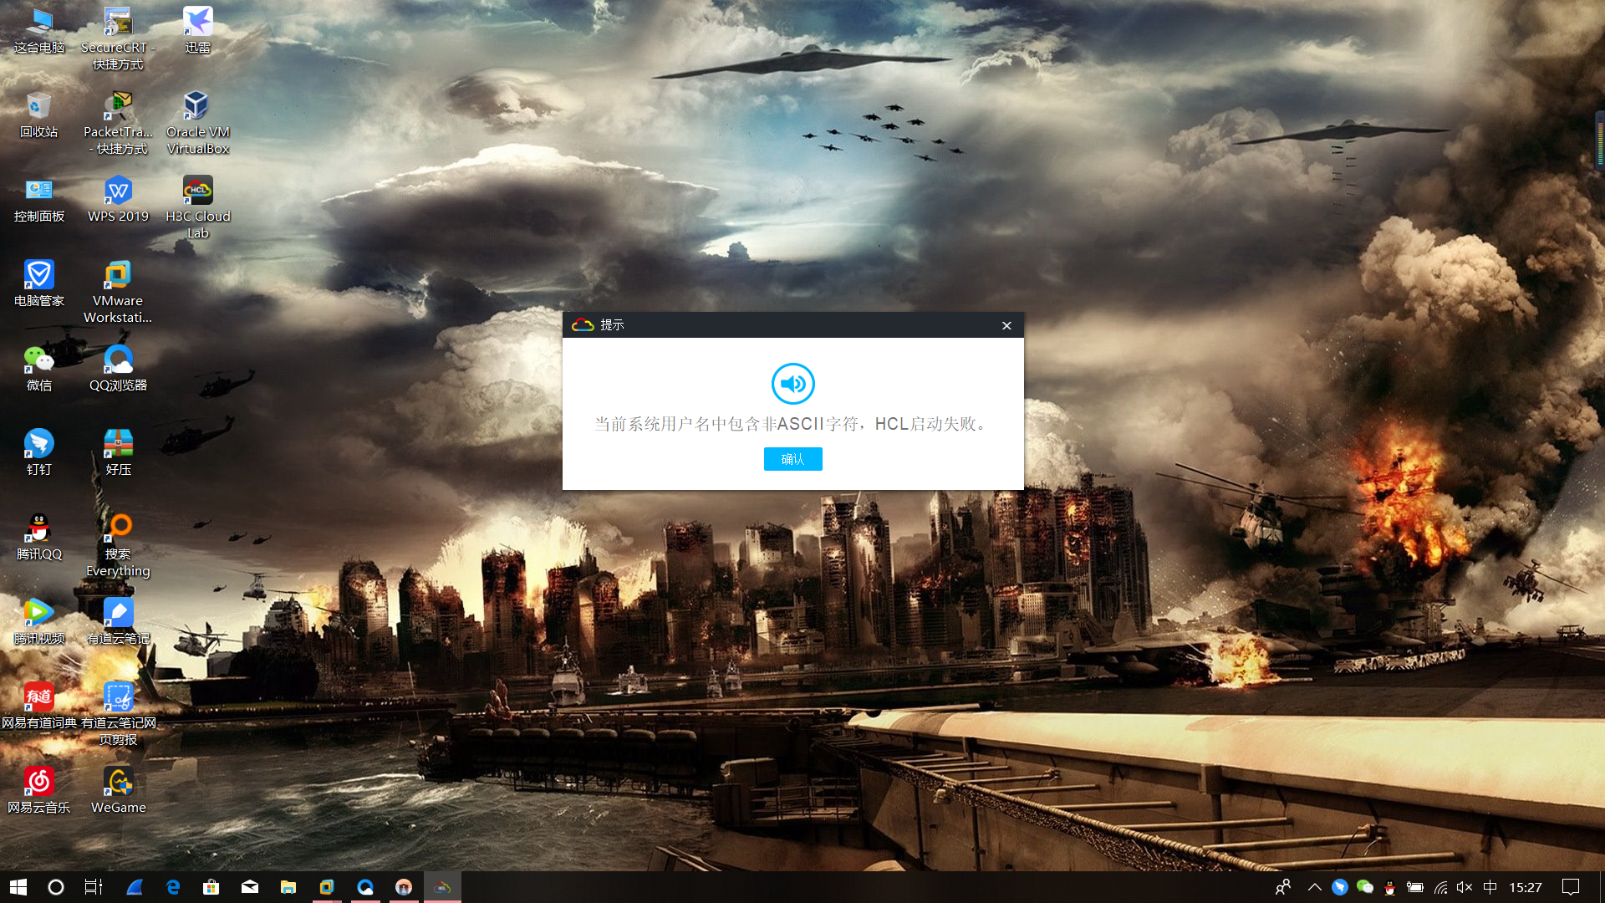Open the Windows Start menu

coord(18,887)
